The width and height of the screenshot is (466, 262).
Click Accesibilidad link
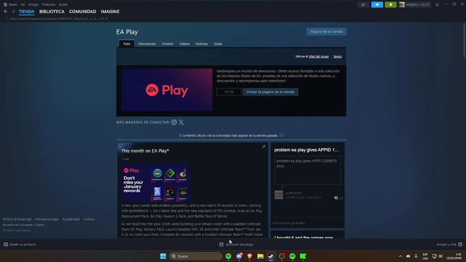tap(71, 219)
